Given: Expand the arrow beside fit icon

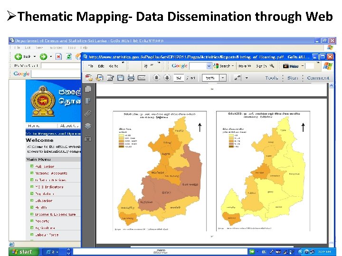Looking at the screenshot, I should pos(247,78).
